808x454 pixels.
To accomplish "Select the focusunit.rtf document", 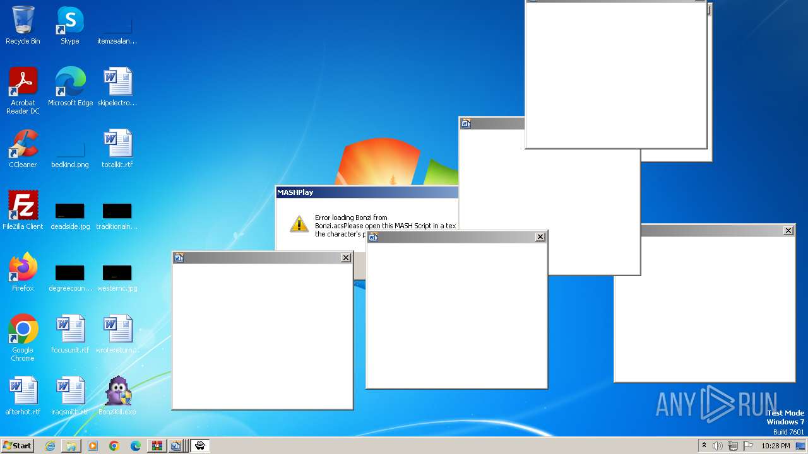I will 69,334.
